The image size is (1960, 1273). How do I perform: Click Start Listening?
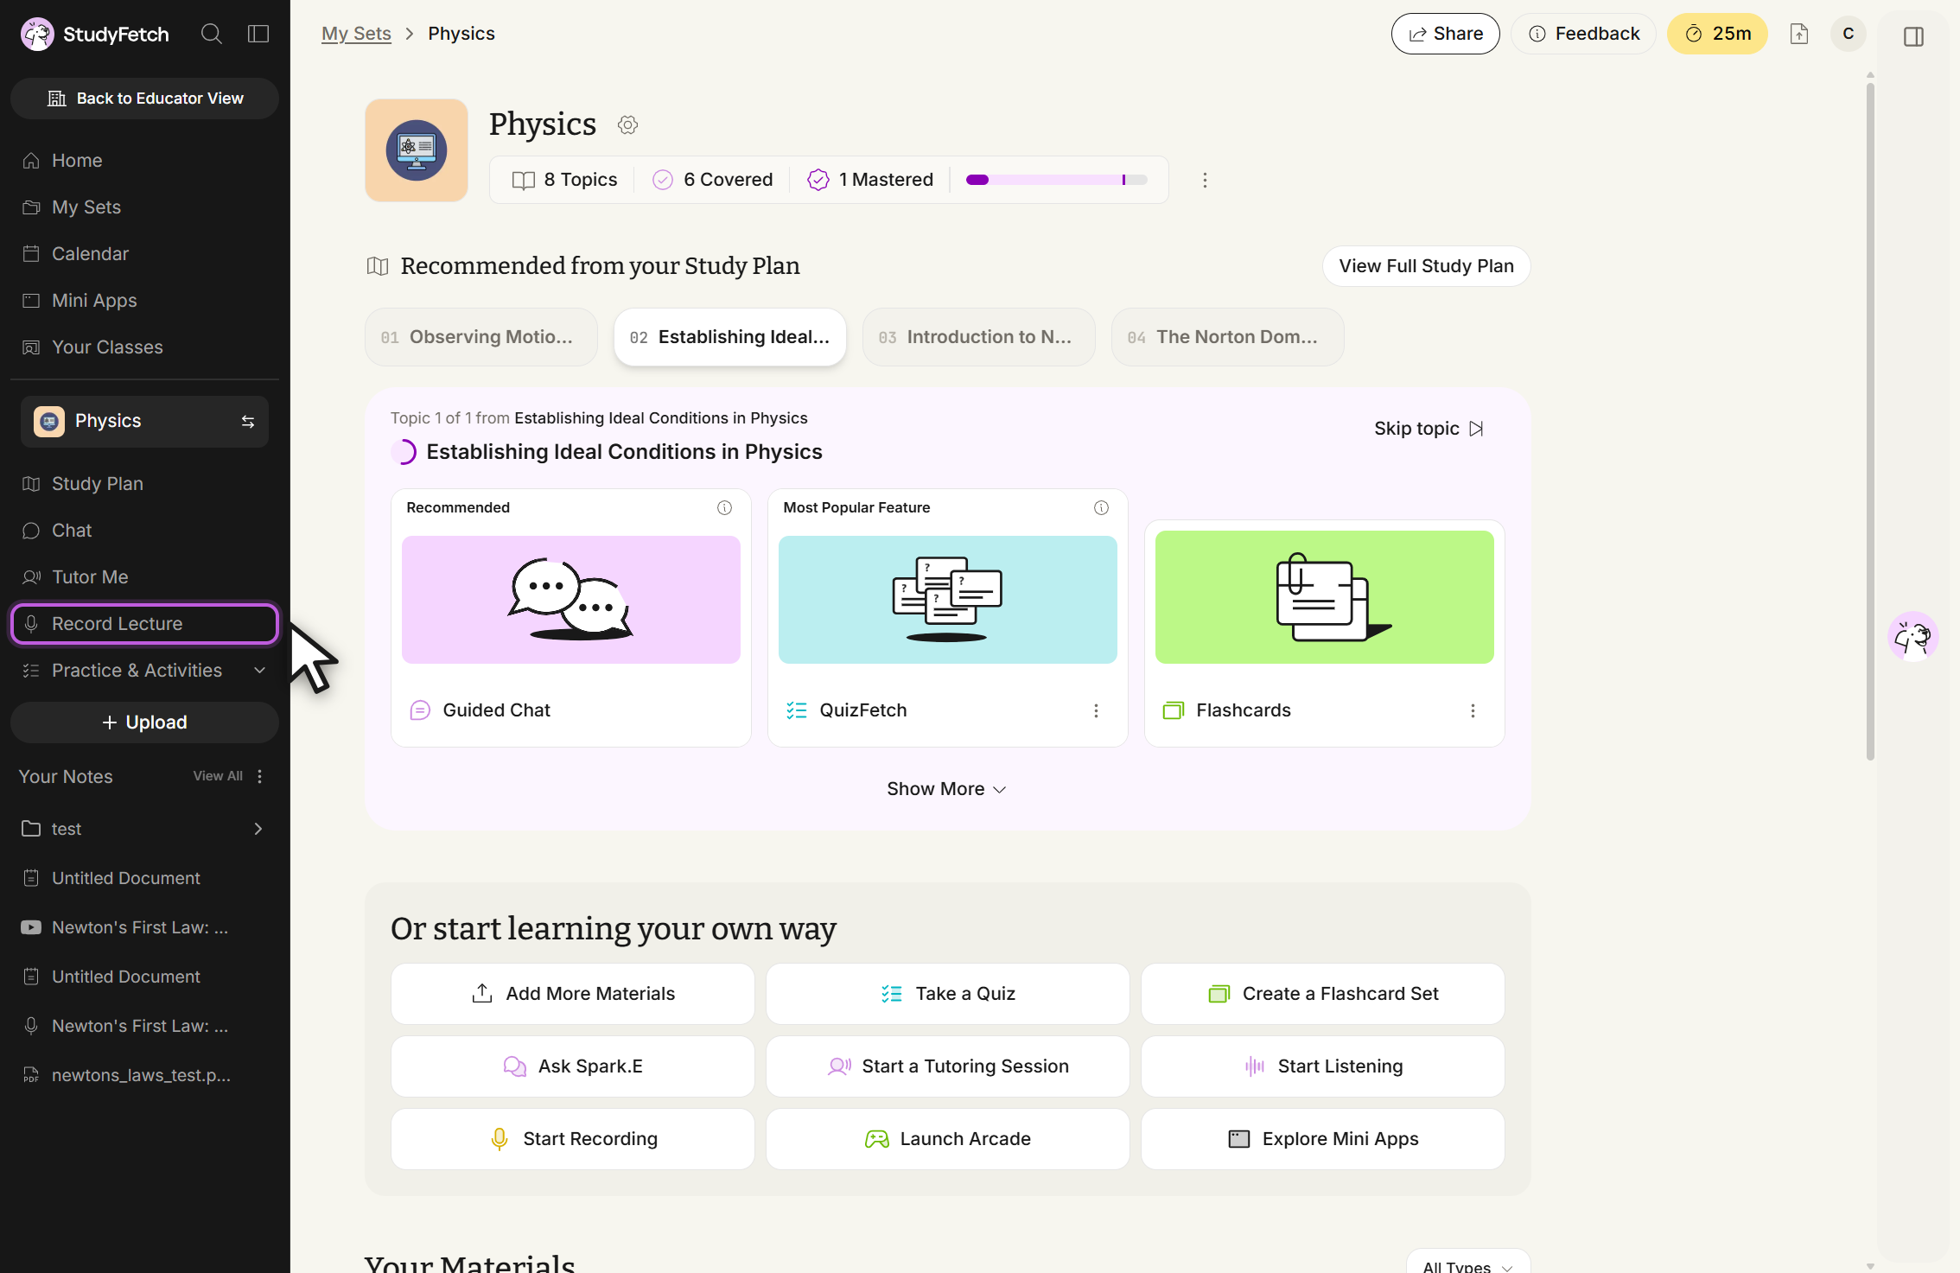1323,1066
